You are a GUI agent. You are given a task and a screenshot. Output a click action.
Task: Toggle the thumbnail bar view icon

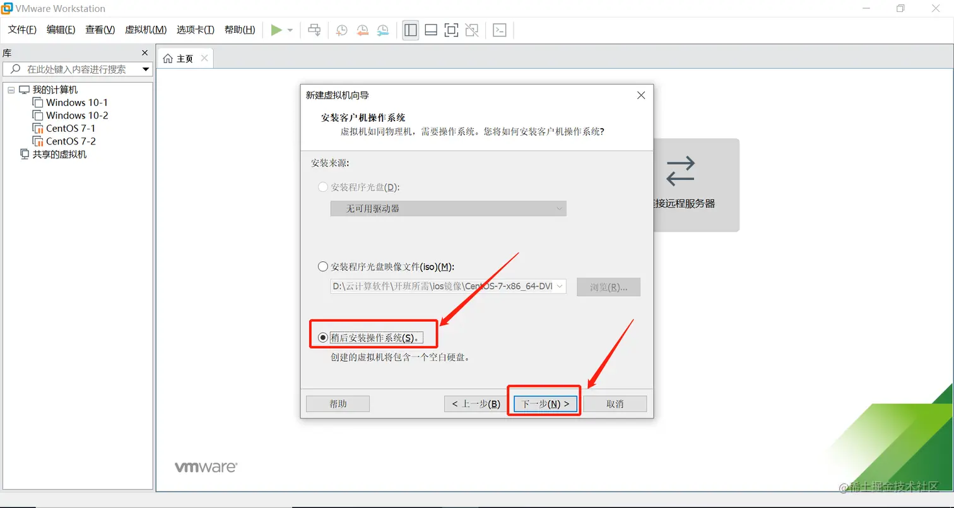(431, 30)
